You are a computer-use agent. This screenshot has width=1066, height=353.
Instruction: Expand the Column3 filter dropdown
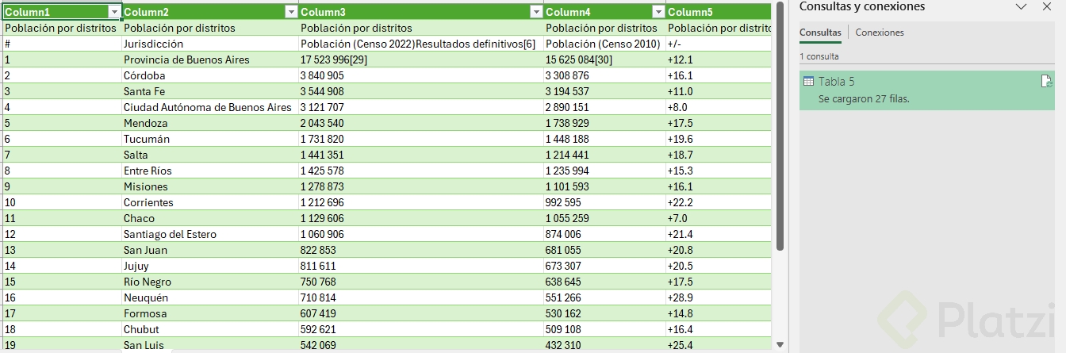tap(536, 12)
